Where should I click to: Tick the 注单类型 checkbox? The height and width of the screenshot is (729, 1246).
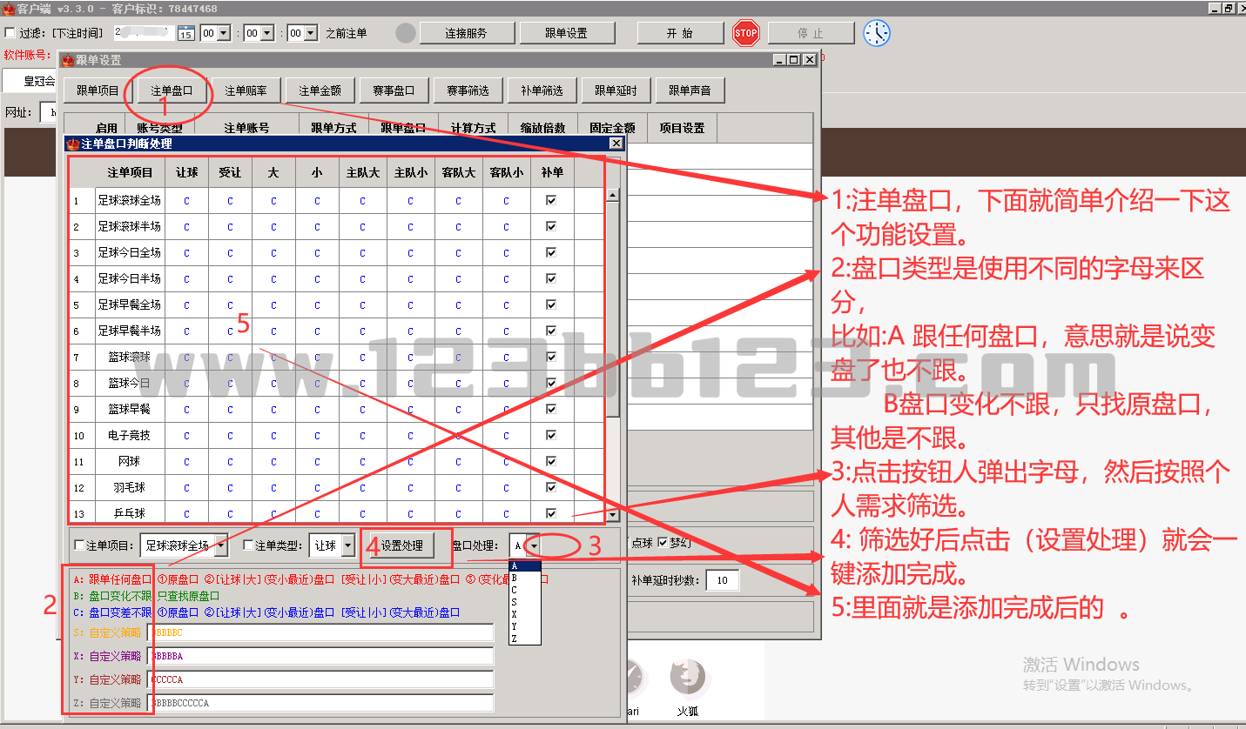click(x=249, y=545)
